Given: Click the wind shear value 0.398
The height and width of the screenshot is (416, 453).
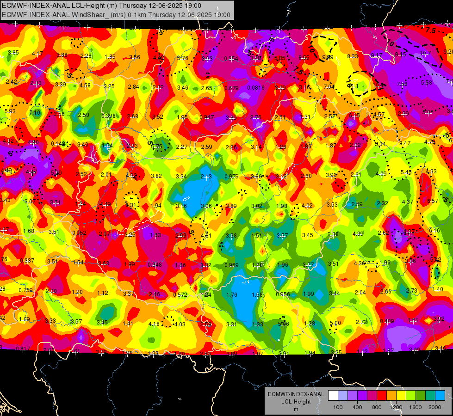Looking at the screenshot, I should click(x=108, y=116).
